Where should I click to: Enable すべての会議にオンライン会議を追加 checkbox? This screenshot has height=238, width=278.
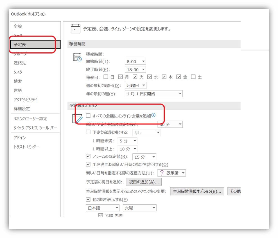click(88, 116)
